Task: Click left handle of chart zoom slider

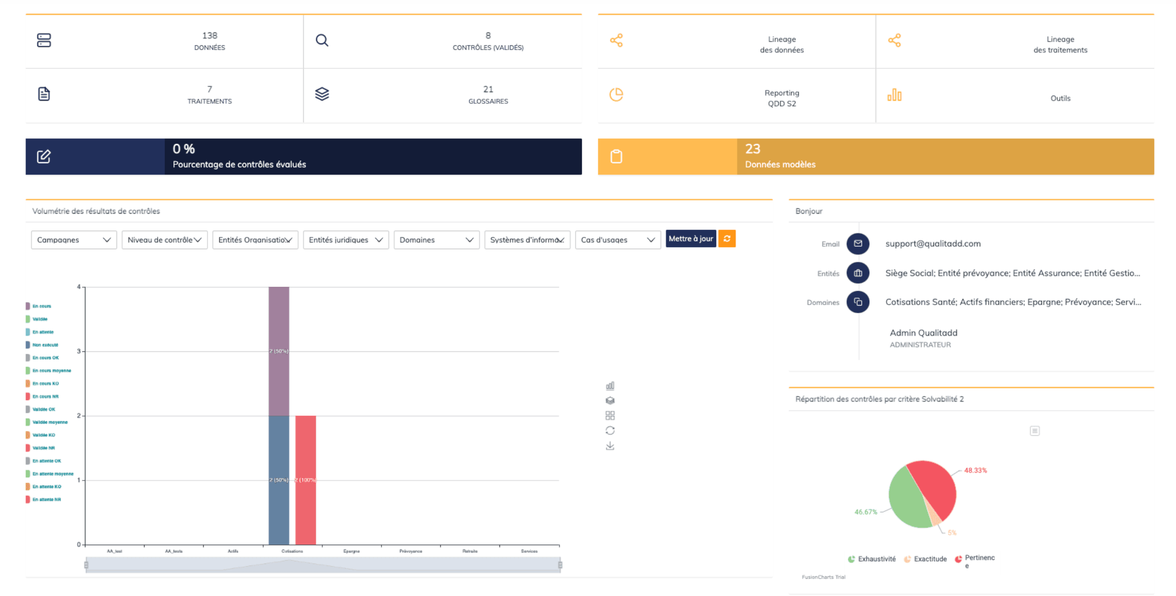Action: point(86,565)
